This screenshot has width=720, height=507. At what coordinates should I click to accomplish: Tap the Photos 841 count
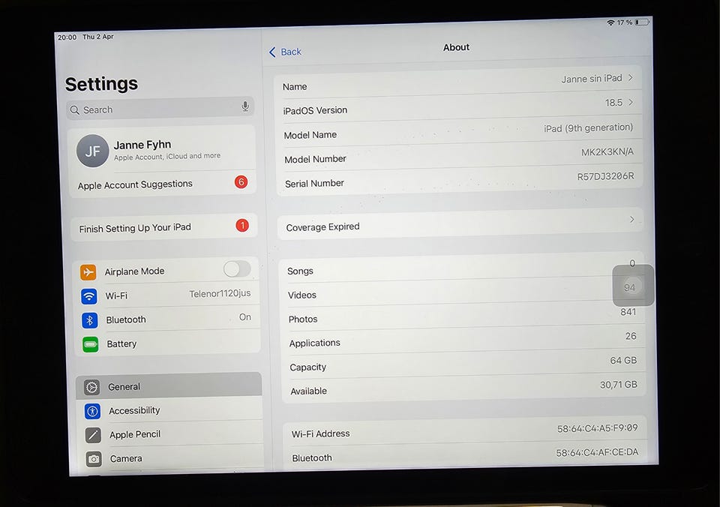pyautogui.click(x=628, y=312)
